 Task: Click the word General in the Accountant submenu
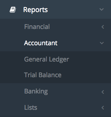pyautogui.click(x=36, y=59)
